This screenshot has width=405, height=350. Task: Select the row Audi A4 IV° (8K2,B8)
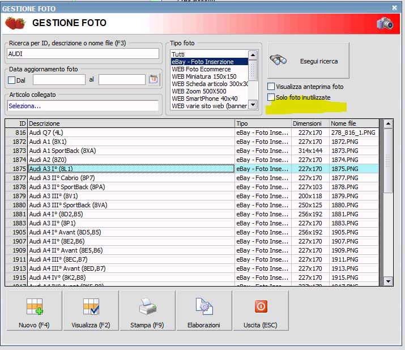192,278
